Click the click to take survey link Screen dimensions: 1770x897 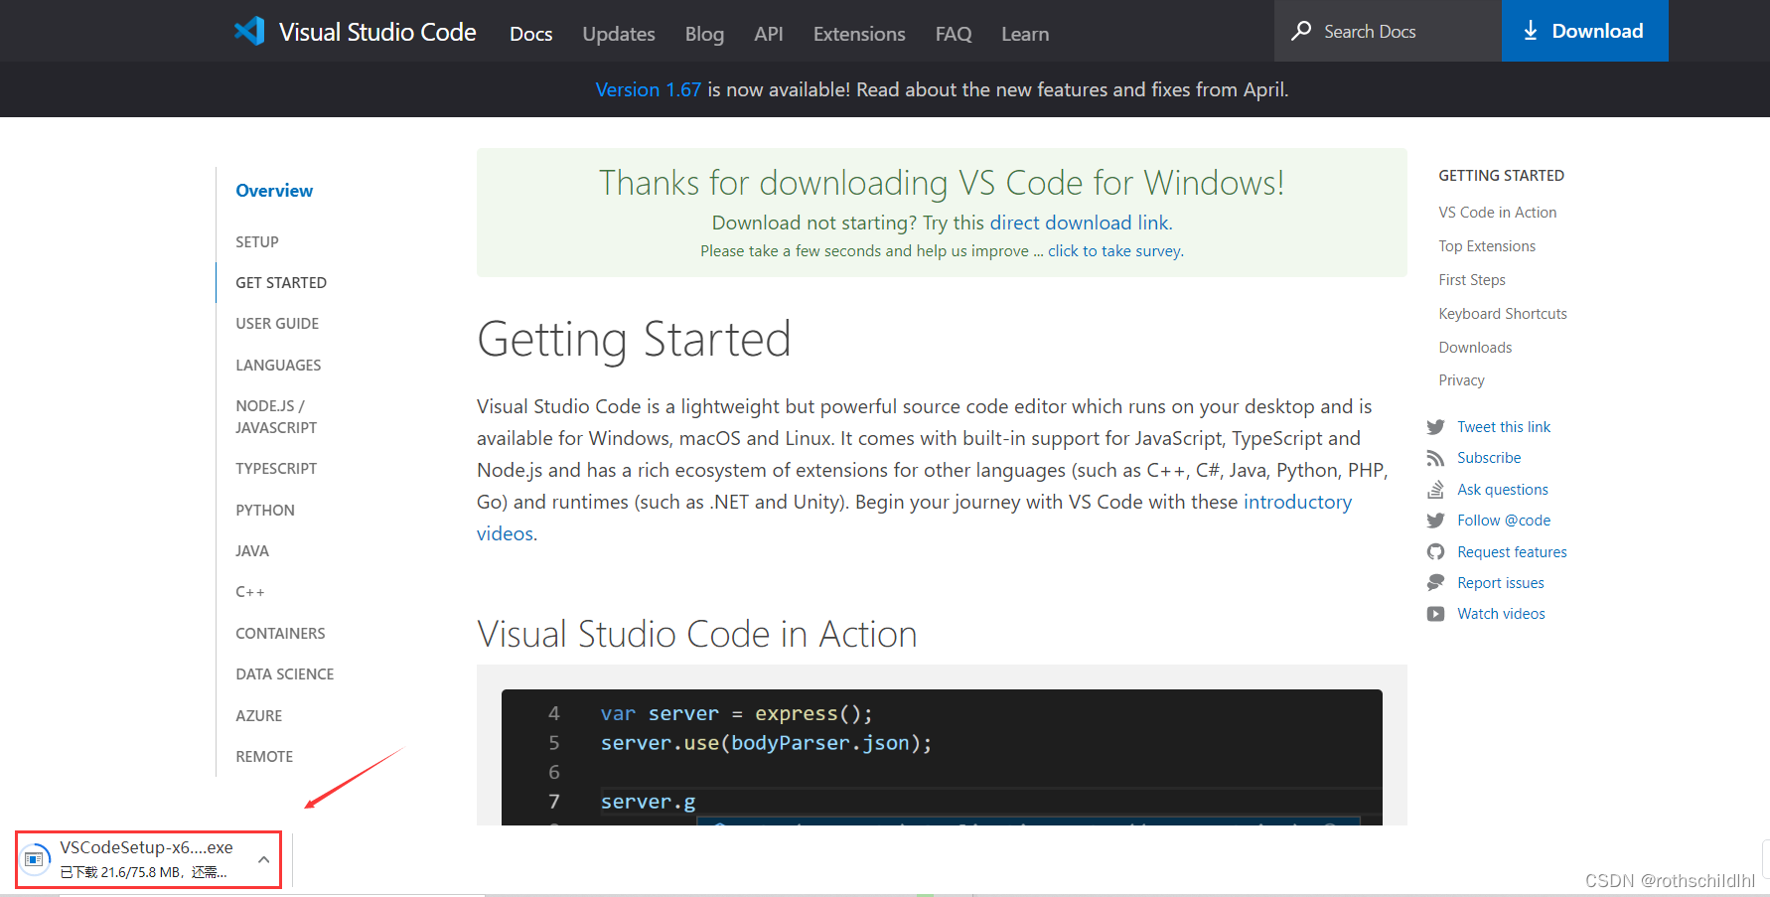[x=1114, y=251]
